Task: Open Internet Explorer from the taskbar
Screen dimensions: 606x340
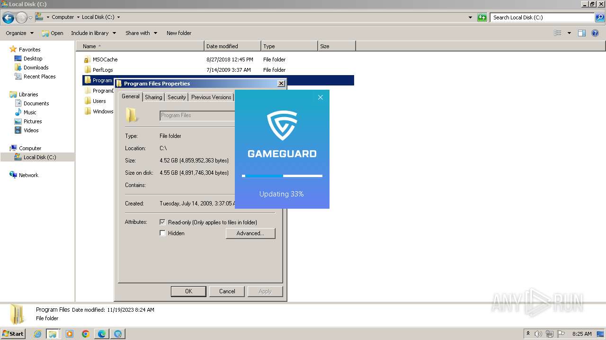Action: pyautogui.click(x=38, y=334)
